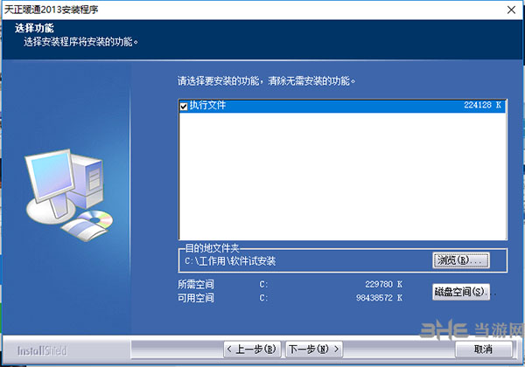Go back with the 上一步(B) button
The height and width of the screenshot is (367, 525).
(x=252, y=350)
